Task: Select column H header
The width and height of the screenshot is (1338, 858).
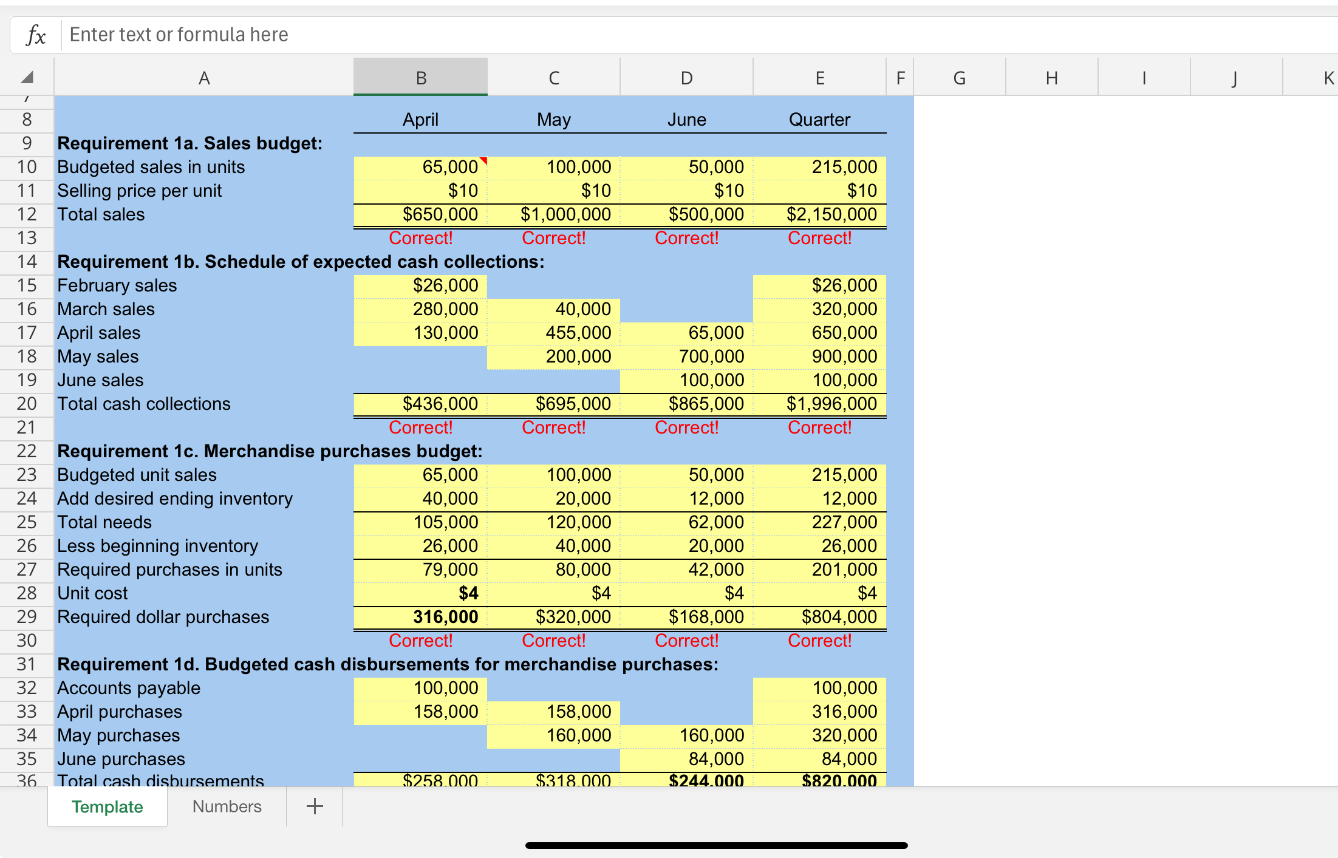Action: tap(1051, 78)
